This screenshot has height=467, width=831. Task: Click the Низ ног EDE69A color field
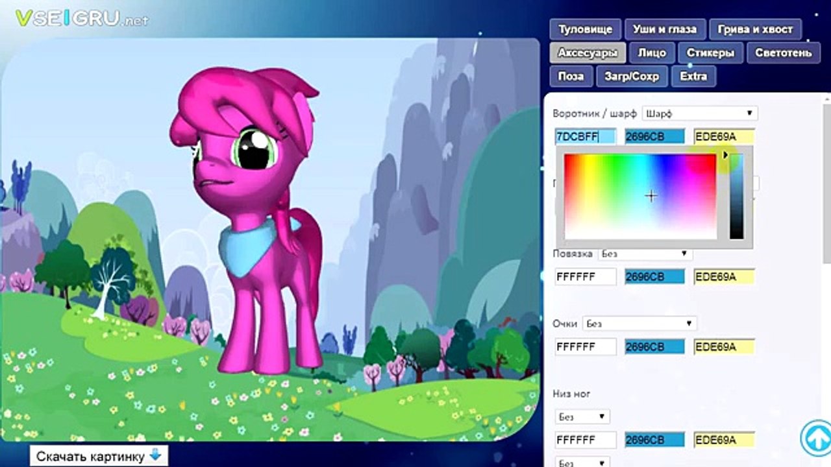pos(724,440)
